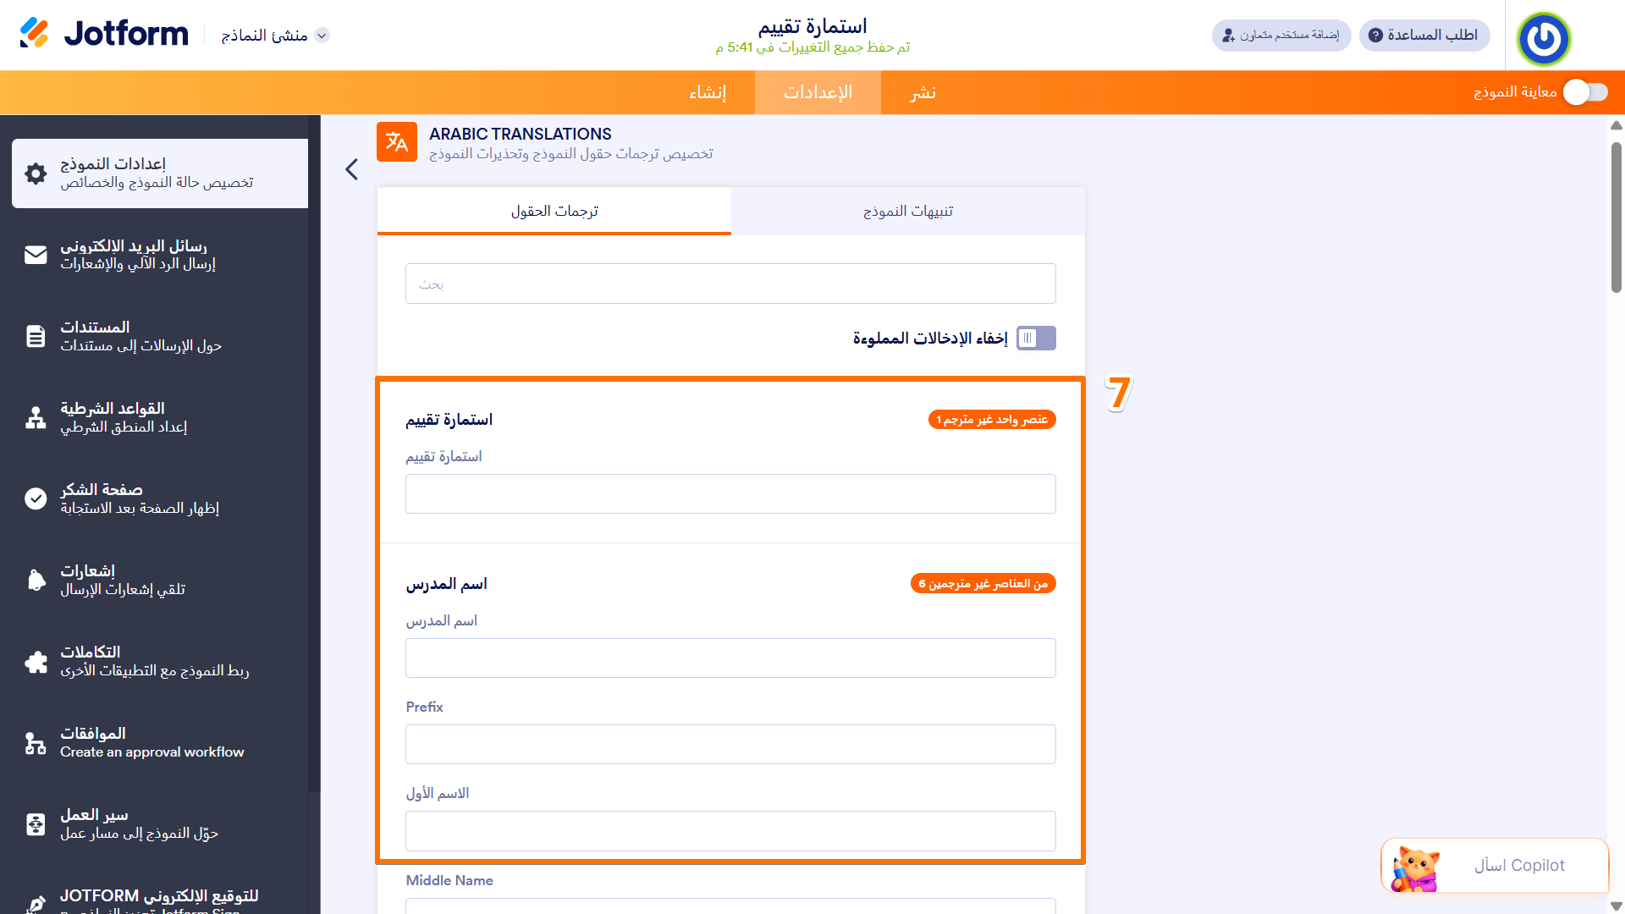The width and height of the screenshot is (1625, 914).
Task: Click the Copilot cat mascot icon
Action: pos(1415,867)
